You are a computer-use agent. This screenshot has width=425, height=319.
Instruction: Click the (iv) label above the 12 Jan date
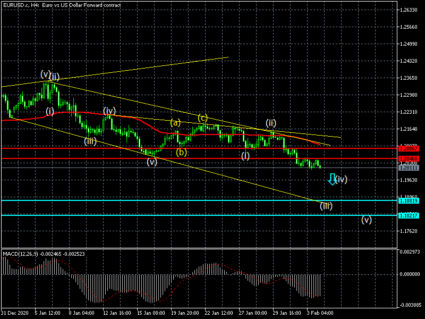[x=109, y=111]
